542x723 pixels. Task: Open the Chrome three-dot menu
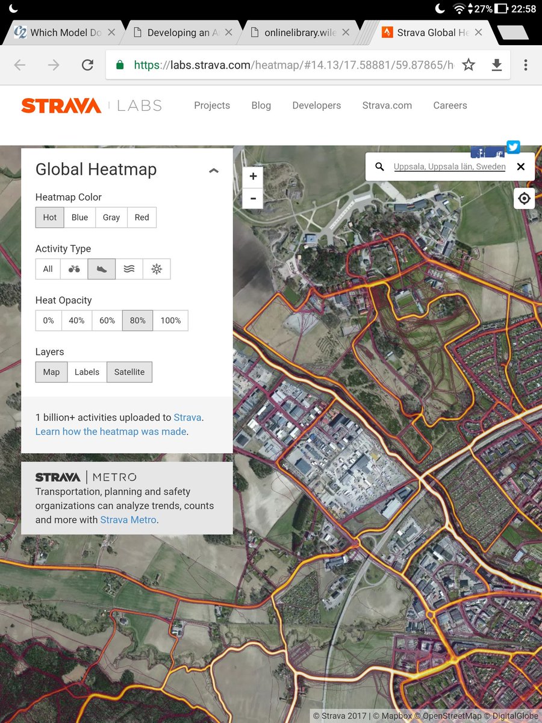click(x=526, y=65)
